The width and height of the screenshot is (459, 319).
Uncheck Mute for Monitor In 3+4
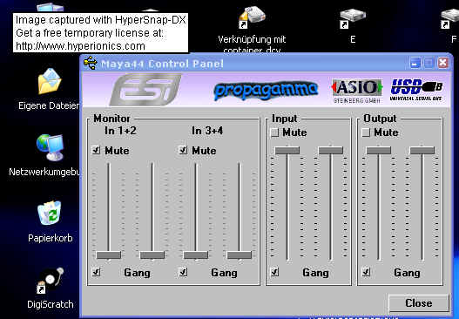pyautogui.click(x=183, y=150)
